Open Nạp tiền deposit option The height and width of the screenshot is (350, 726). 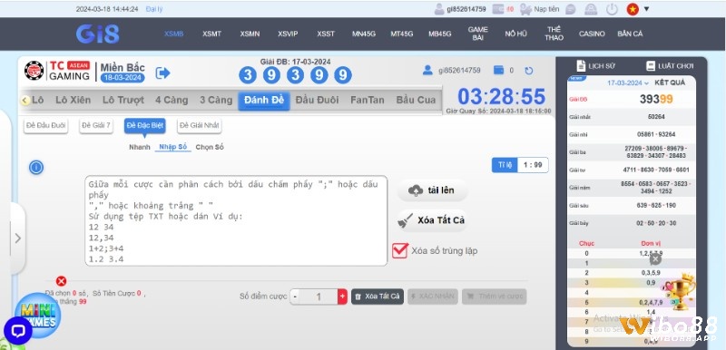coord(540,9)
